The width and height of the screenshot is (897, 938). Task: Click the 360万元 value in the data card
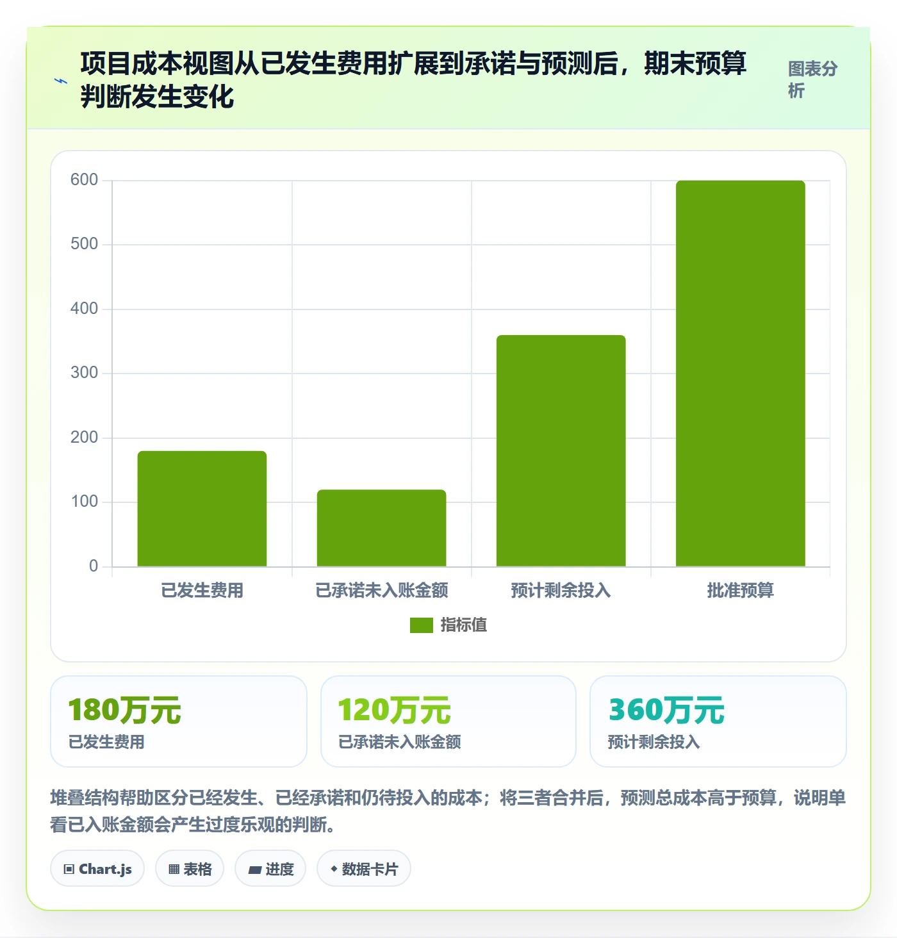666,710
